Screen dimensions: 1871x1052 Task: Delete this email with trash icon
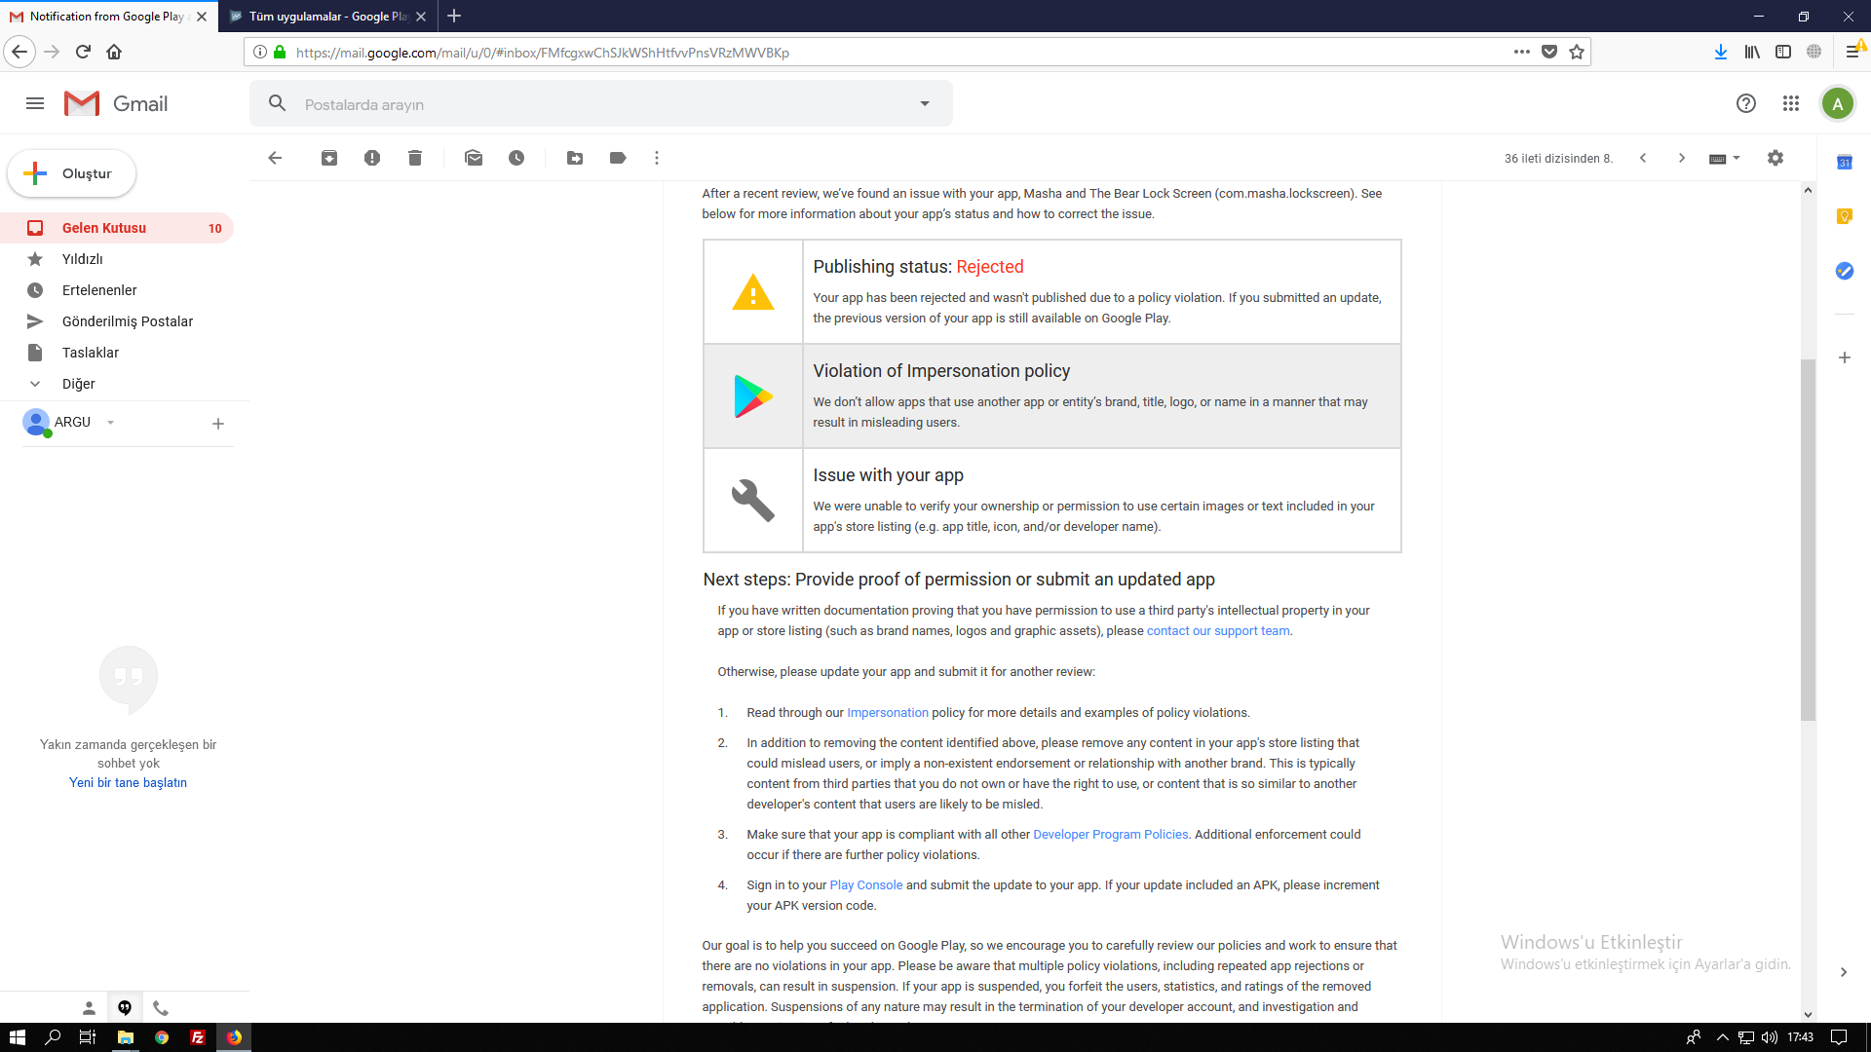[x=415, y=158]
